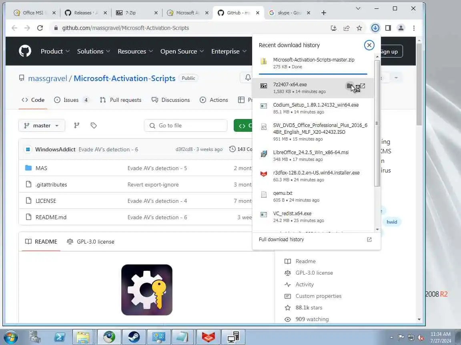Image resolution: width=461 pixels, height=345 pixels.
Task: Click the share page icon in address bar
Action: point(346,28)
